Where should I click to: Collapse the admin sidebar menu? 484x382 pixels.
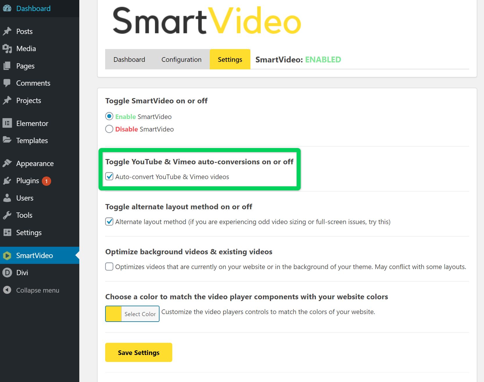(x=8, y=290)
